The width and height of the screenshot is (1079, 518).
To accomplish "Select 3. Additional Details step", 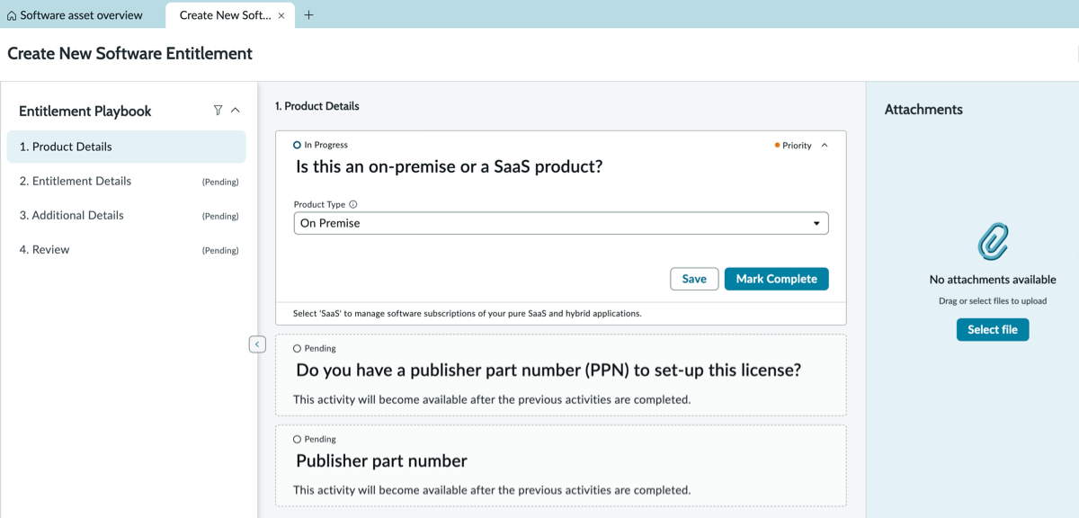I will point(126,215).
